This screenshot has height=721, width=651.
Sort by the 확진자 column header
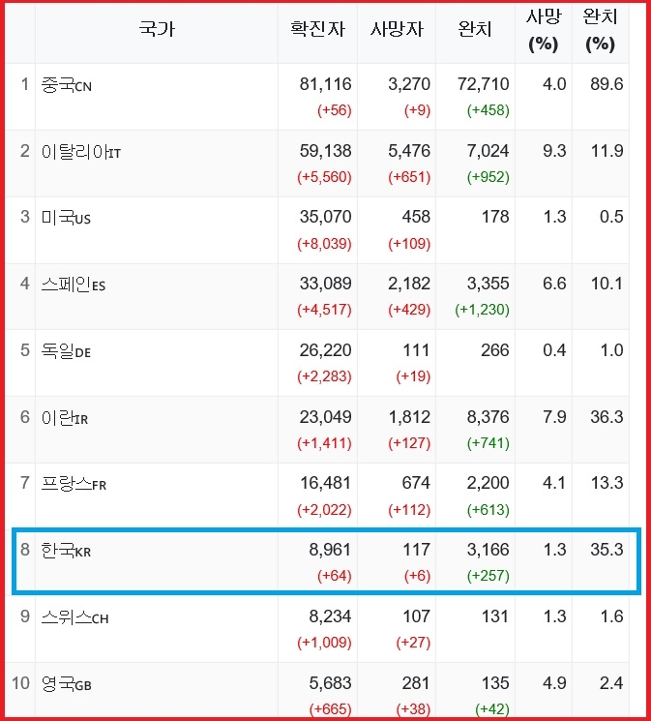(x=317, y=29)
